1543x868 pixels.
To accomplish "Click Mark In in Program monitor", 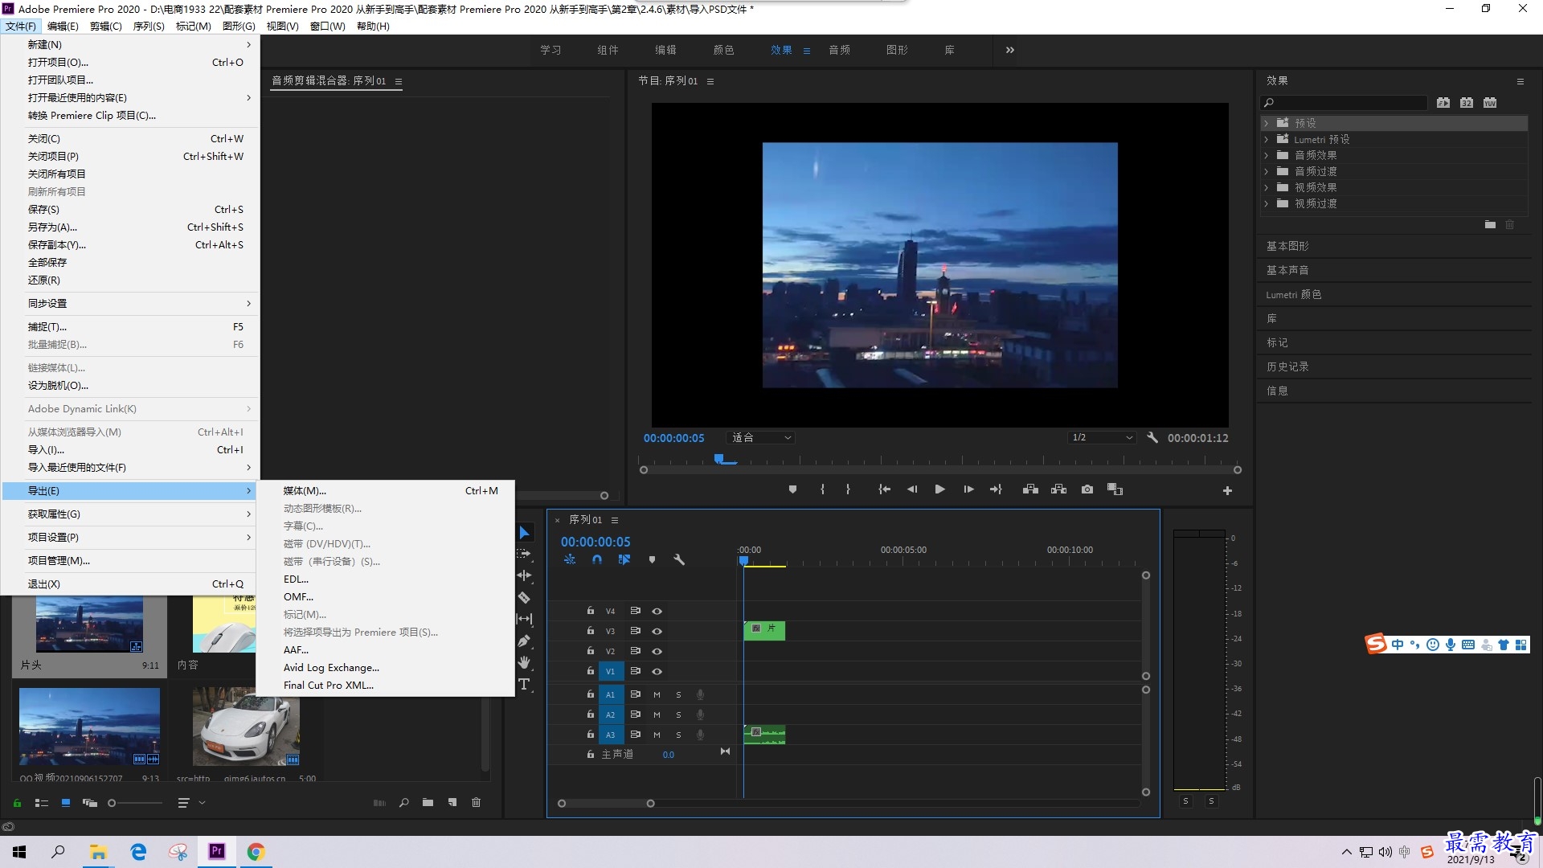I will point(822,489).
